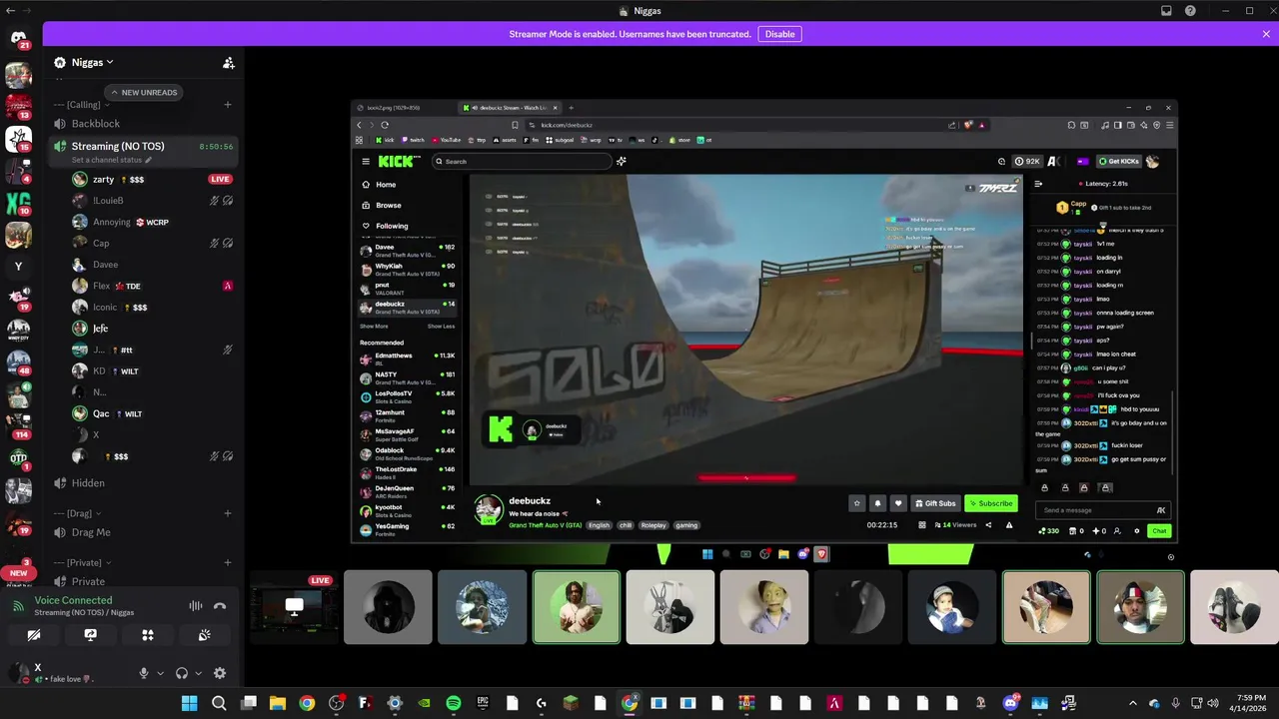Viewport: 1279px width, 719px height.
Task: Collapse the [Drag] category
Action: pos(76,513)
